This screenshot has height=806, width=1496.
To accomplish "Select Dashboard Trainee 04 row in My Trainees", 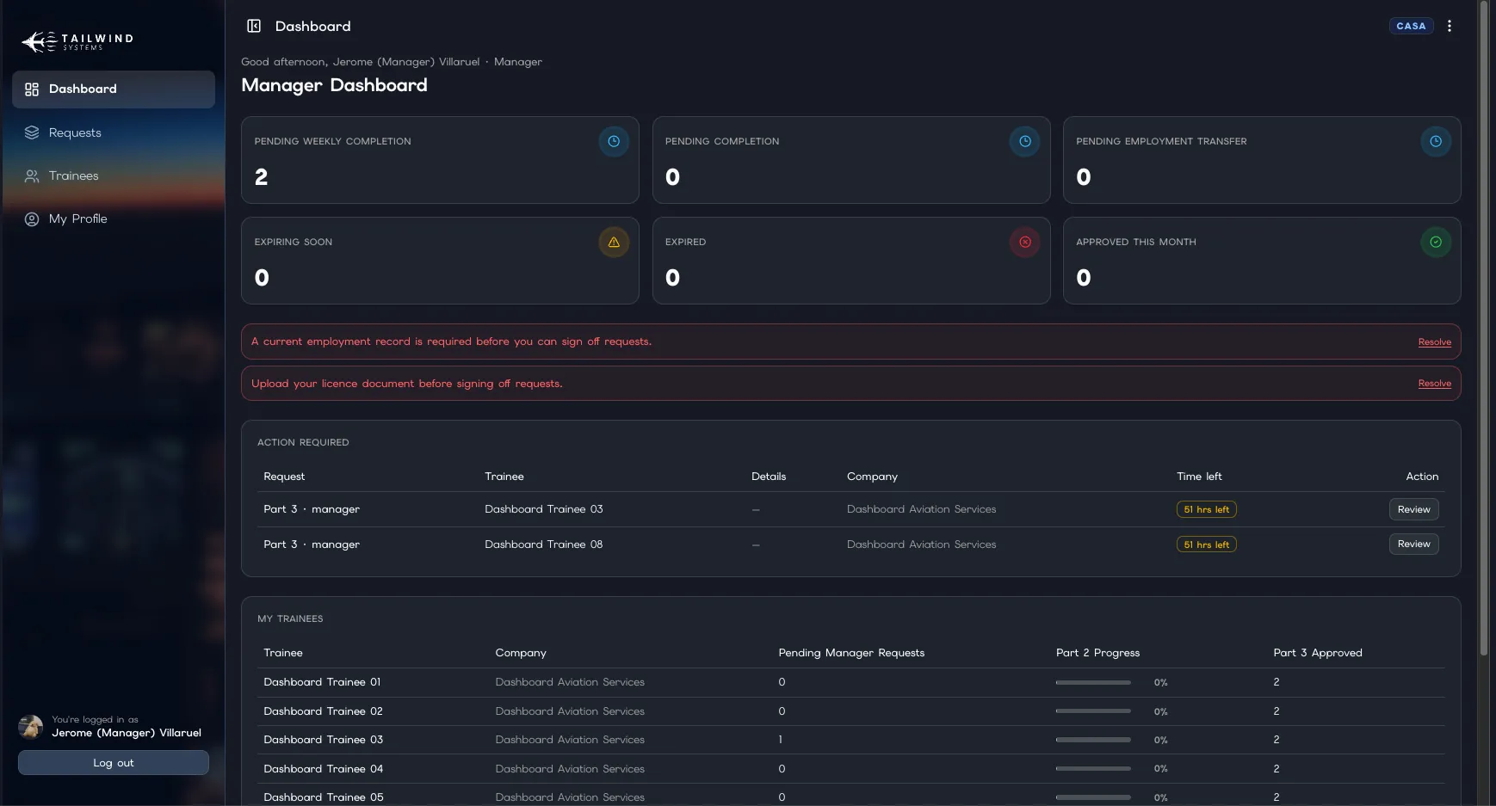I will coord(851,769).
